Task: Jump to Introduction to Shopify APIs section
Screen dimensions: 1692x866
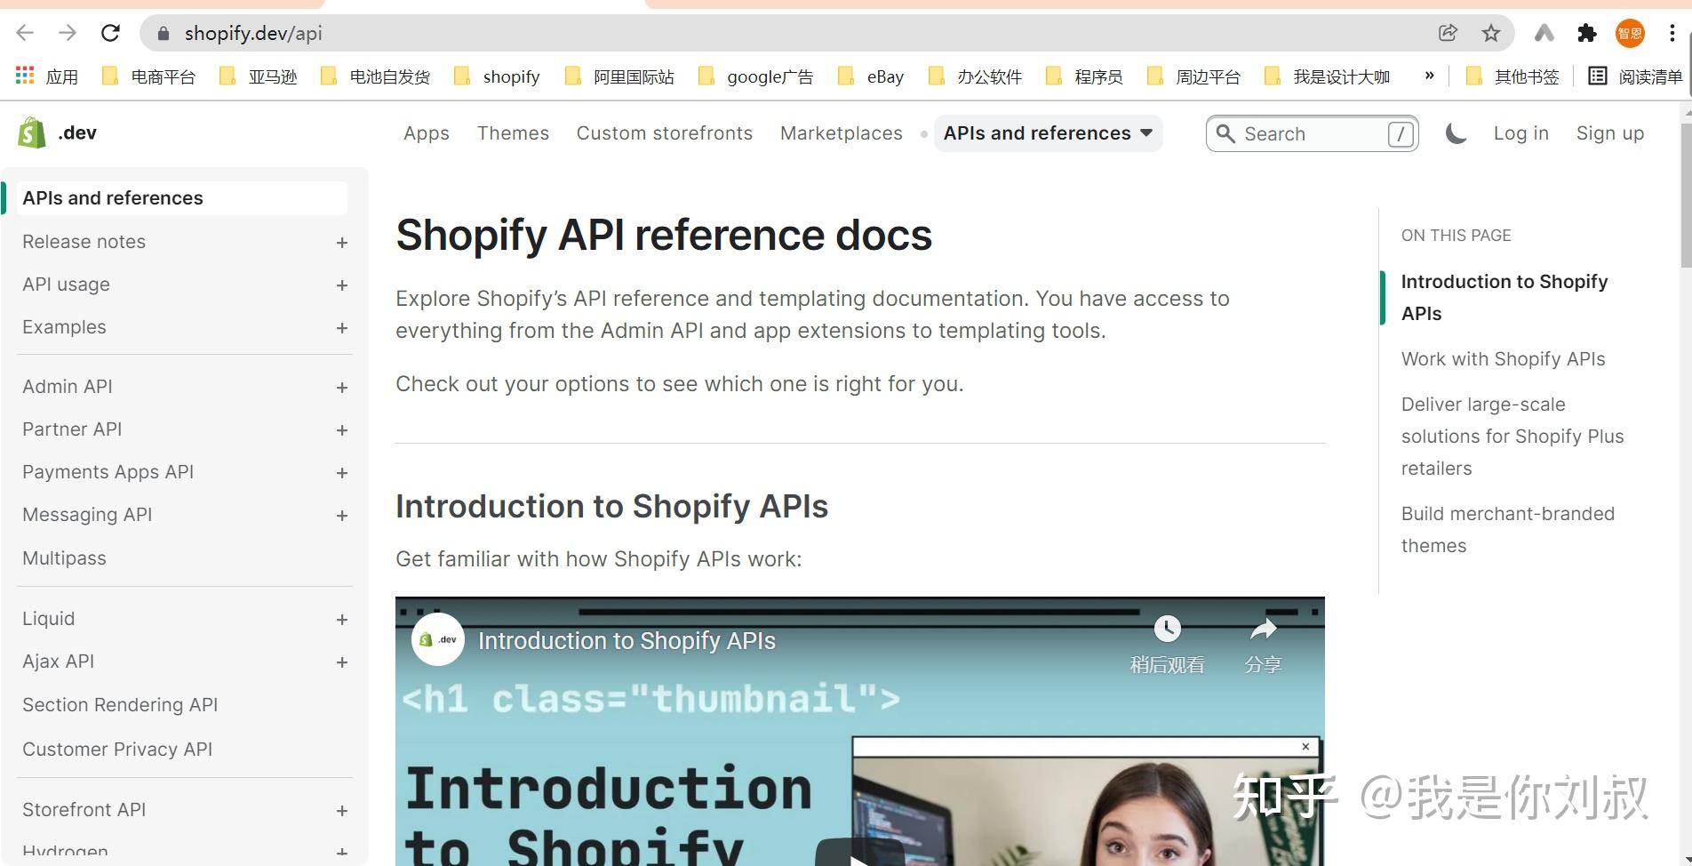Action: pyautogui.click(x=1504, y=298)
